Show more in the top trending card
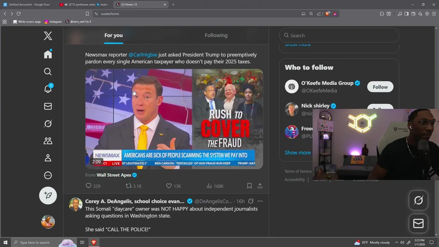 coord(298,45)
